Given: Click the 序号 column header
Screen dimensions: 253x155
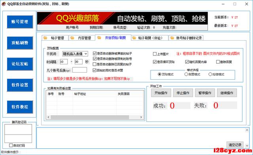Looking at the screenshot, I should [x=52, y=94].
